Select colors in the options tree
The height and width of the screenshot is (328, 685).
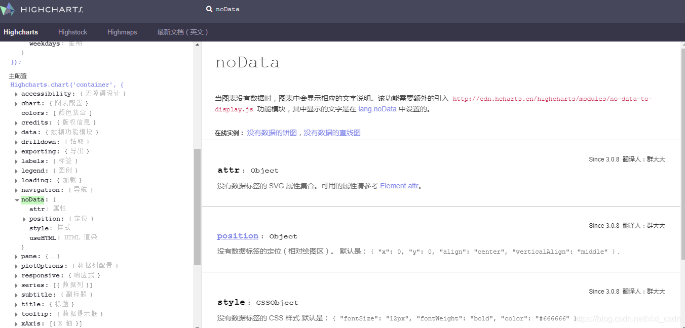tap(33, 113)
